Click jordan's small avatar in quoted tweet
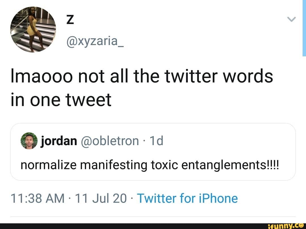The height and width of the screenshot is (229, 306). (x=28, y=141)
